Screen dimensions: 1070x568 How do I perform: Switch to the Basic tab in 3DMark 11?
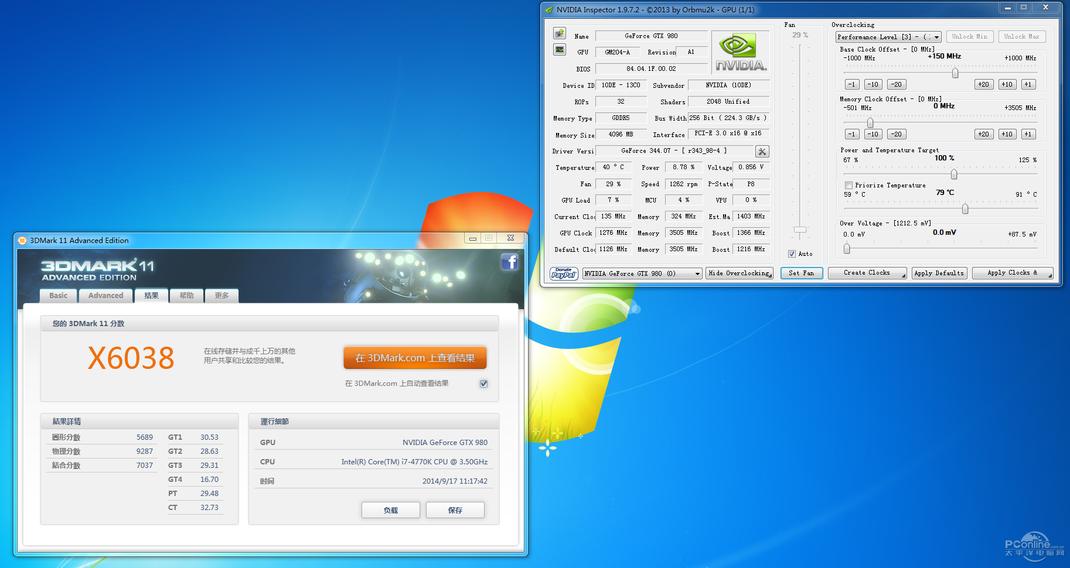[x=58, y=296]
